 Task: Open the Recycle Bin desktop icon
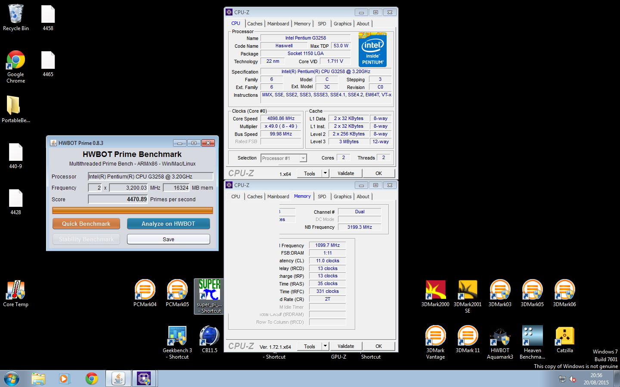tap(16, 17)
